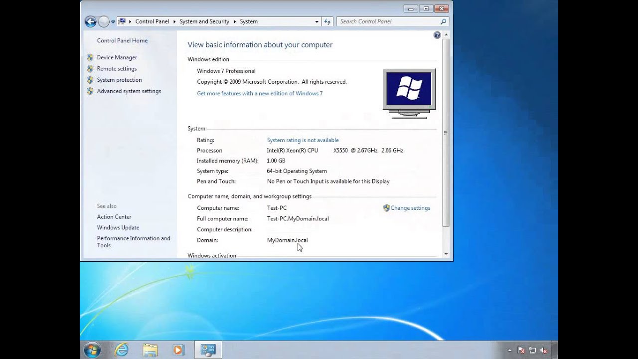Select the Test-PC computer name value
Screen dimensions: 638x359
[x=277, y=208]
